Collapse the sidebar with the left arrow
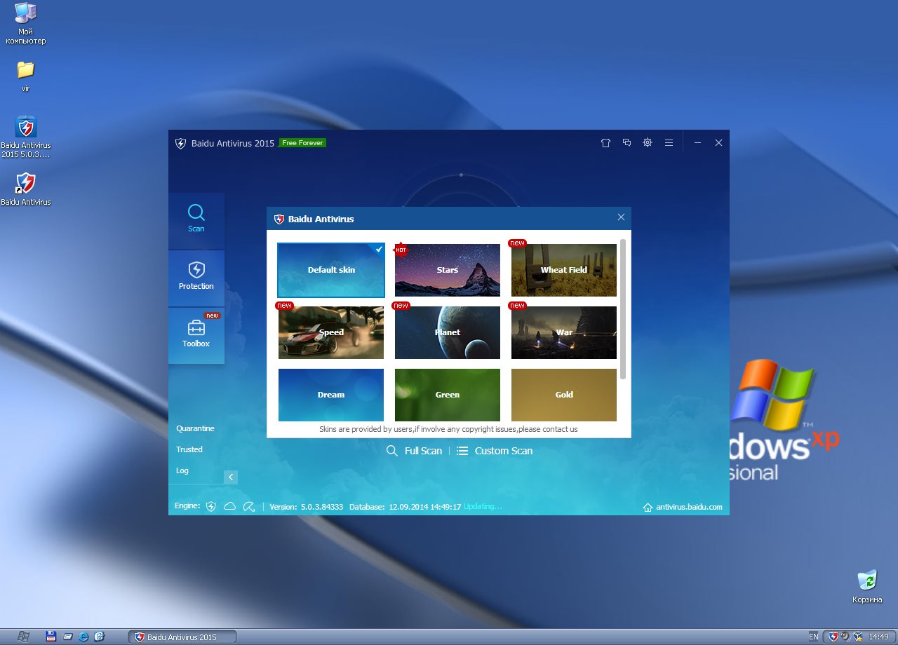The height and width of the screenshot is (645, 898). click(231, 477)
